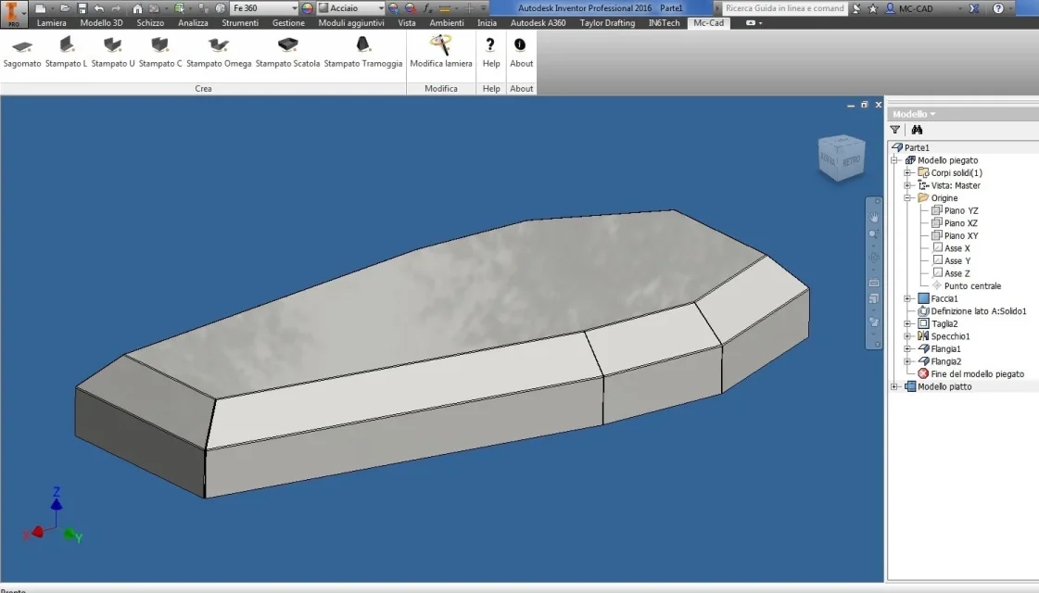Click the color wheel appearance icon
The width and height of the screenshot is (1039, 593).
[308, 8]
